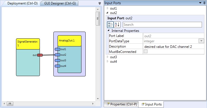Viewport: 207px width, 108px height.
Task: Open the document tabs dropdown arrow
Action: [100, 3]
